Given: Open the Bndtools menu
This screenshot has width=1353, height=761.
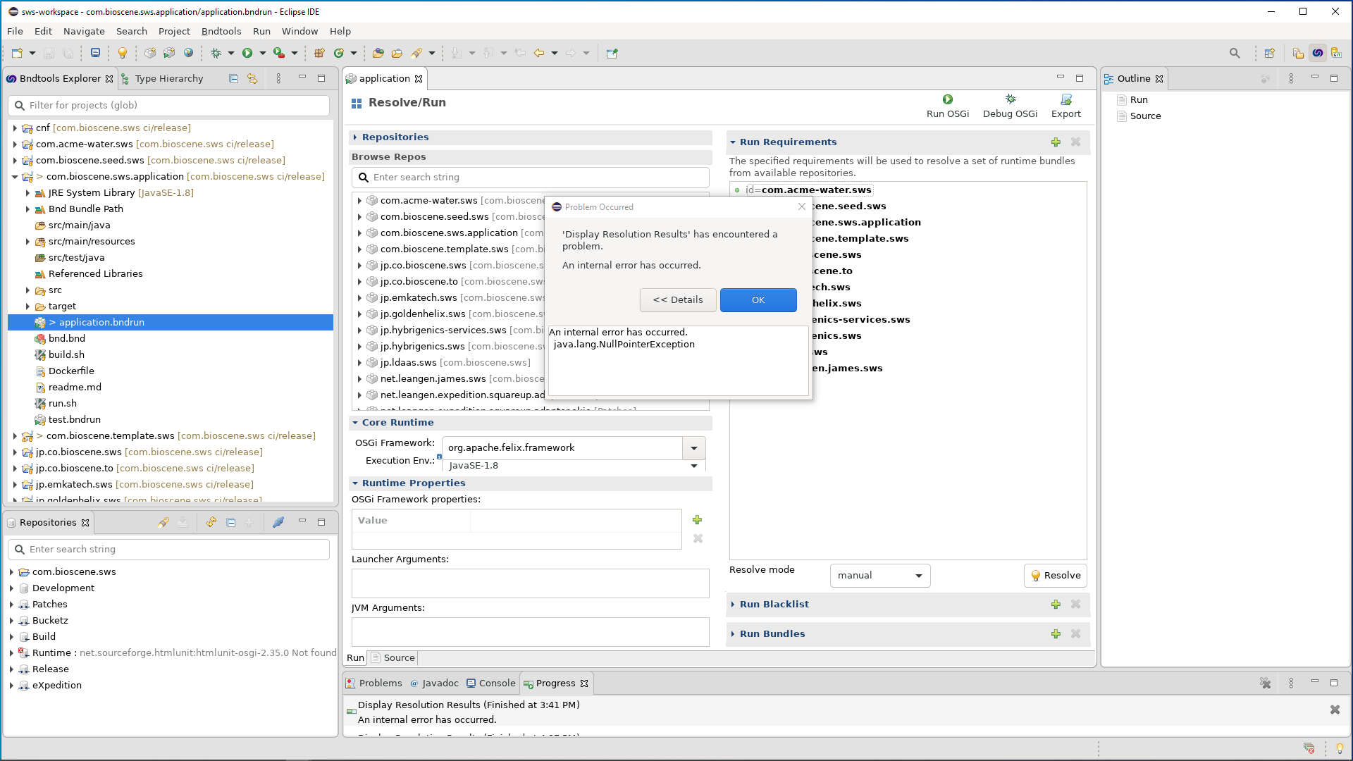Looking at the screenshot, I should pos(221,31).
